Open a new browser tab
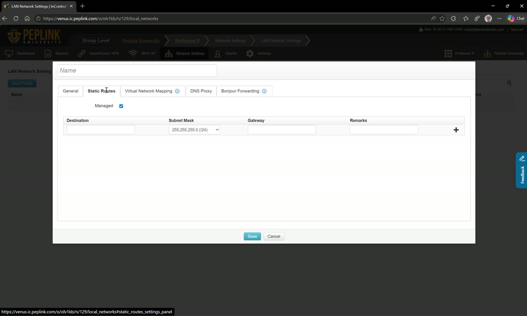This screenshot has height=316, width=527. pos(82,6)
